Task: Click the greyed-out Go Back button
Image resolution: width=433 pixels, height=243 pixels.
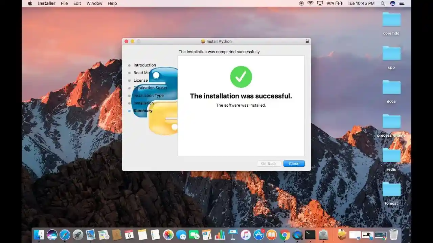Action: [x=269, y=164]
